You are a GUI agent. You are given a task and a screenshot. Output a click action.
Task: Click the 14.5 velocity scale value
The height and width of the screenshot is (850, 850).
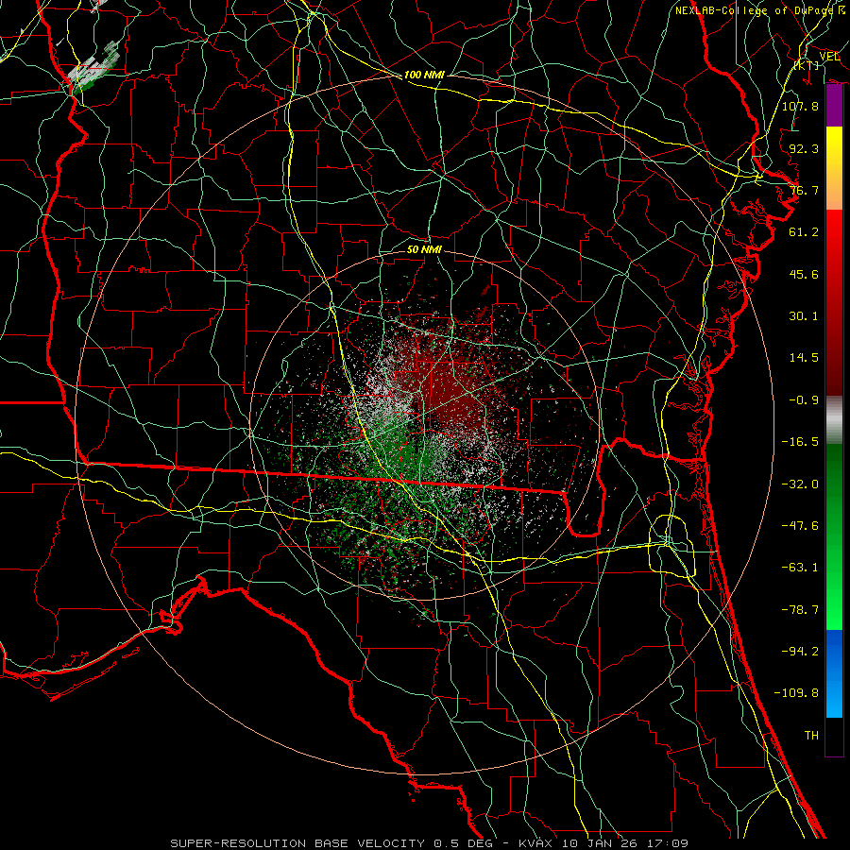point(804,358)
